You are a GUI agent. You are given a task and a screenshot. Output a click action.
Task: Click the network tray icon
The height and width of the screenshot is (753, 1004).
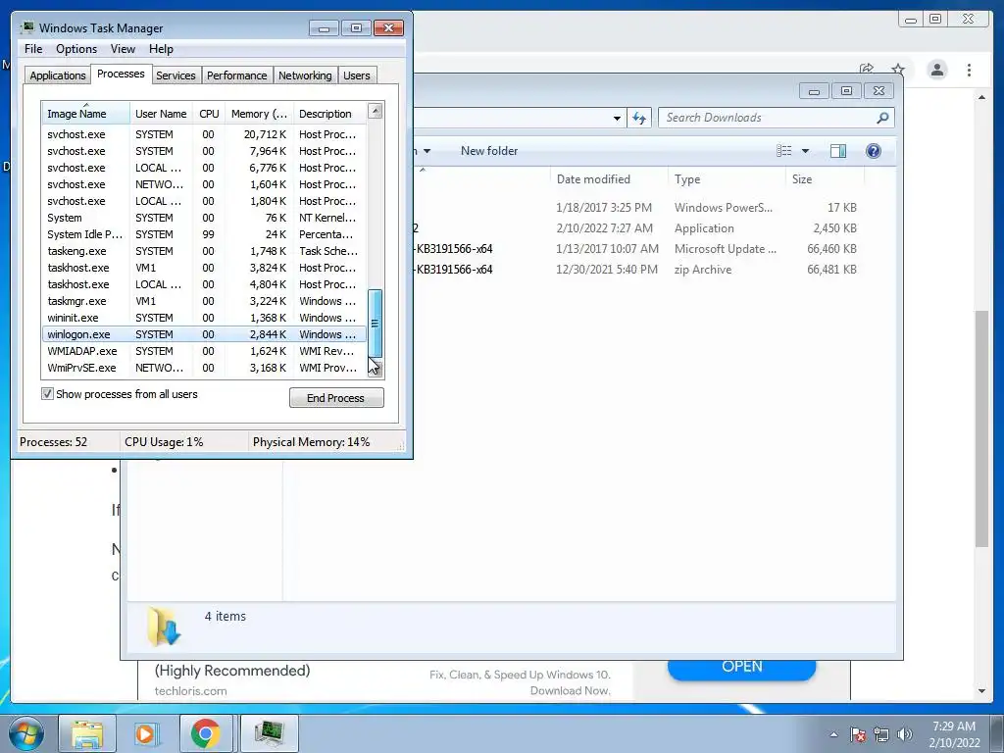(881, 734)
